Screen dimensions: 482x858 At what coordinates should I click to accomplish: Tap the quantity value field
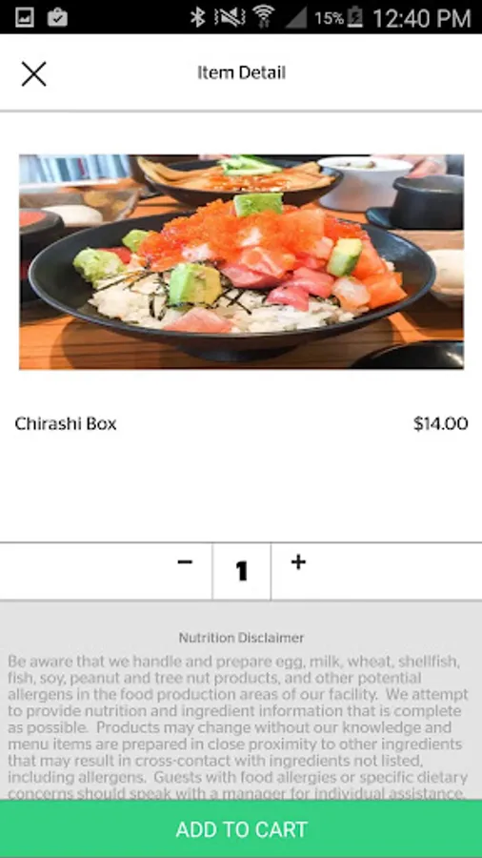tap(242, 571)
